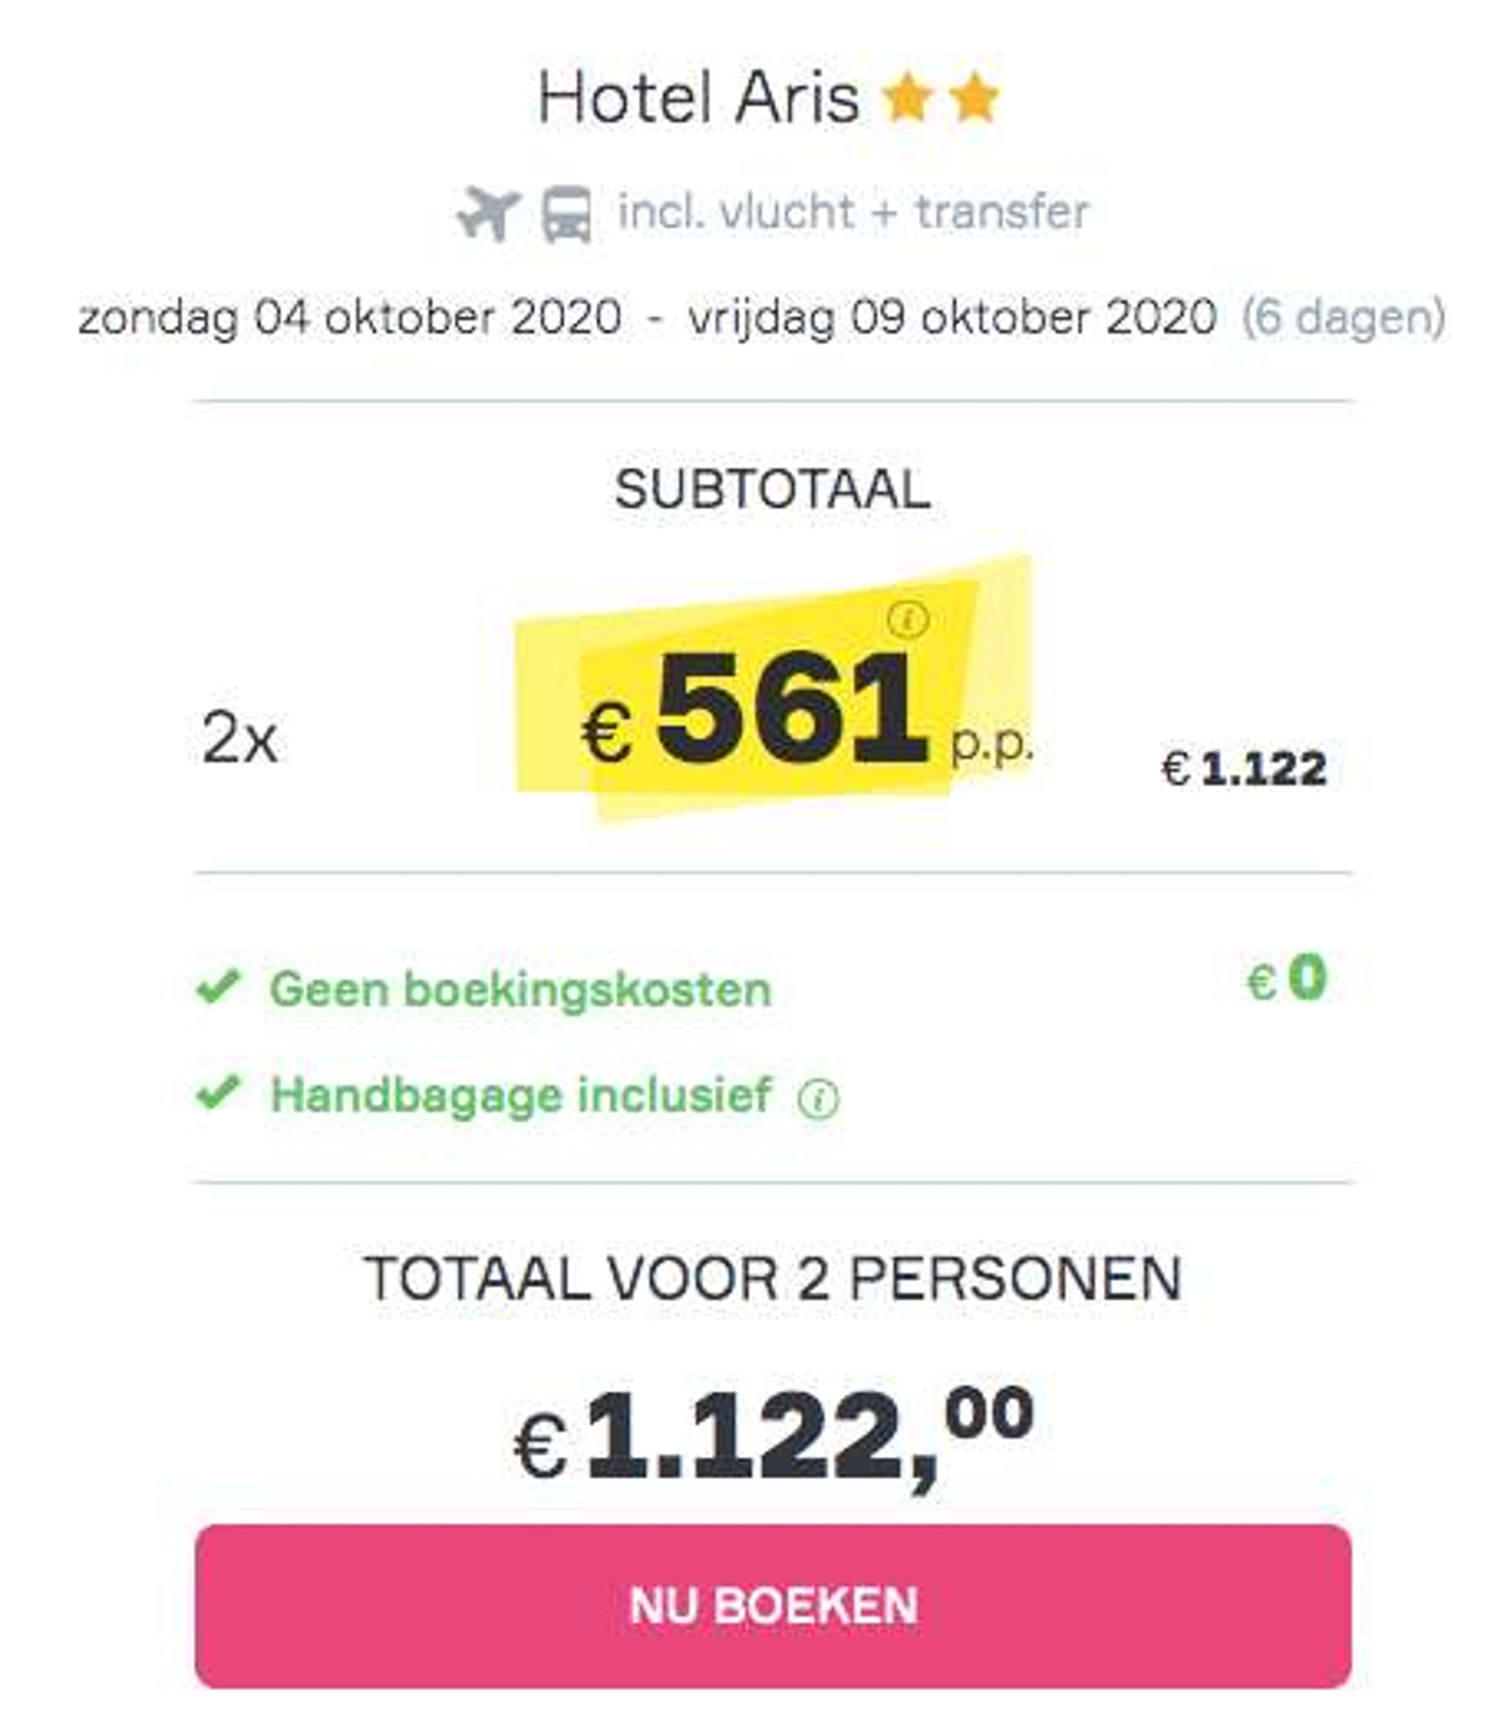Select departure date zondag 04 oktober 2020
The height and width of the screenshot is (1715, 1487).
click(x=349, y=318)
